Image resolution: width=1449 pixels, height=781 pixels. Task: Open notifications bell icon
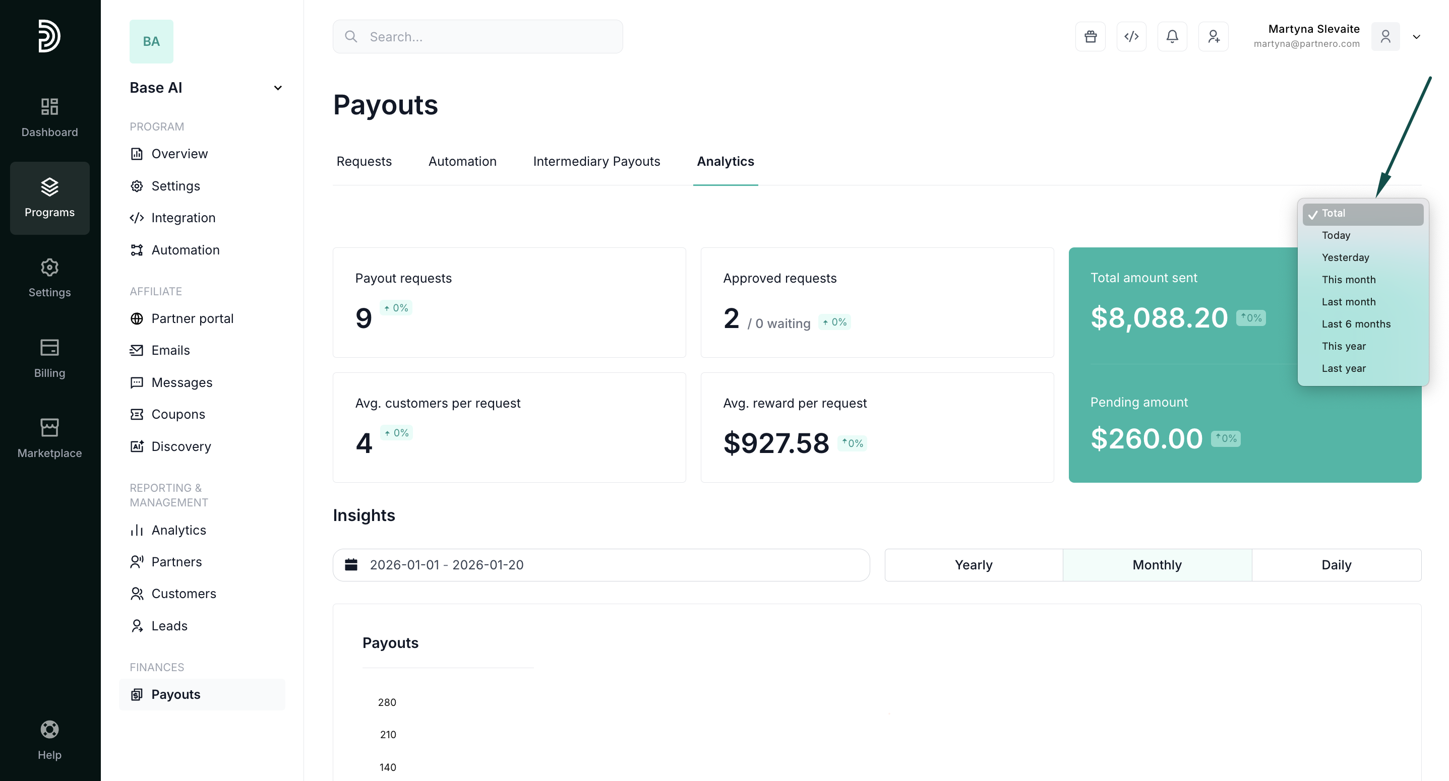(x=1172, y=37)
